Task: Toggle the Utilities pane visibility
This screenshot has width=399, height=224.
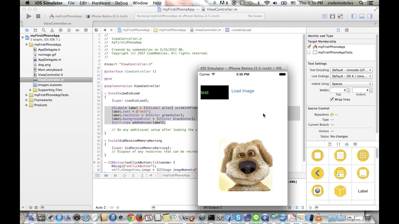Action: [370, 16]
